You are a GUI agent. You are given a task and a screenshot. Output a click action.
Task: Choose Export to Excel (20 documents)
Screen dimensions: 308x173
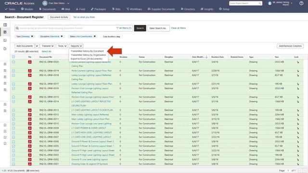point(87,59)
